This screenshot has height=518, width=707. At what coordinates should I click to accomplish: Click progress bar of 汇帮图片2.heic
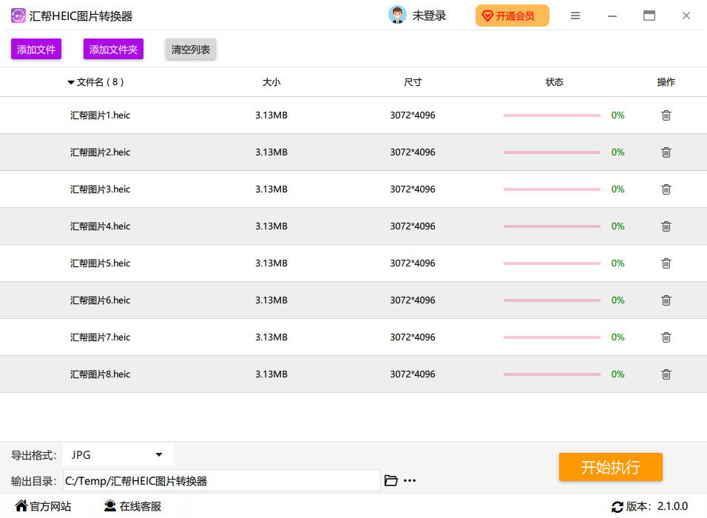(552, 152)
